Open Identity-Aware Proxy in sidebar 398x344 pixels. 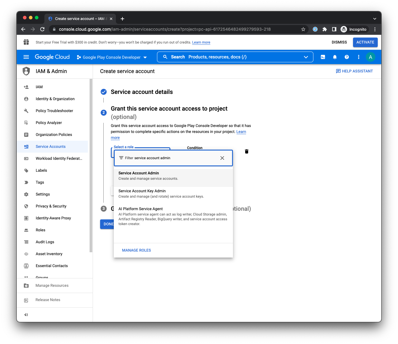coord(52,218)
